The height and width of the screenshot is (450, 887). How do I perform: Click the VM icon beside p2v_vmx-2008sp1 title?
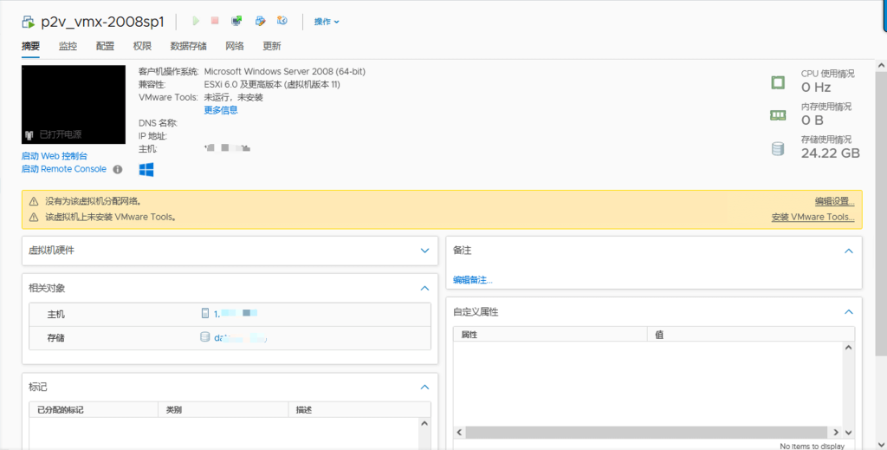[x=29, y=22]
